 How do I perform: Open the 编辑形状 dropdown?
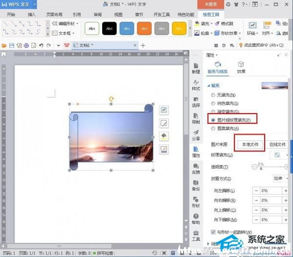tap(65, 23)
